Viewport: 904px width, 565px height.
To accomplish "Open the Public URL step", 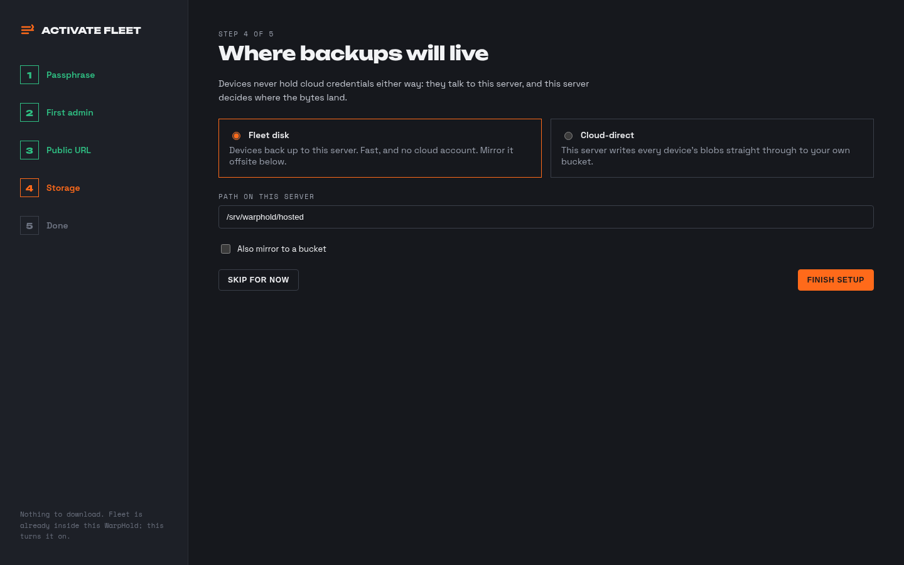I will coord(68,150).
